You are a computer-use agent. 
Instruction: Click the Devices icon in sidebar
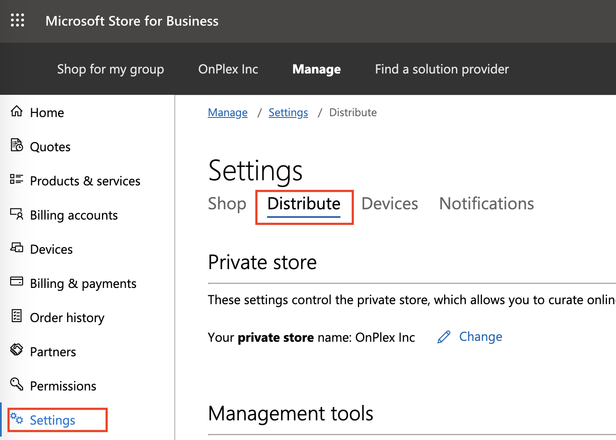click(17, 247)
